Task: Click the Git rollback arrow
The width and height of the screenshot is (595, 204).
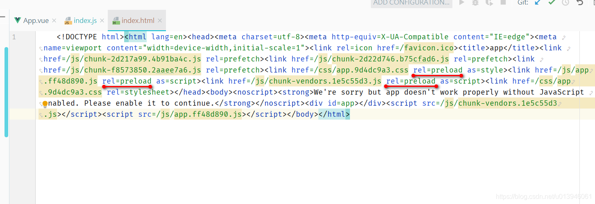Action: (580, 2)
